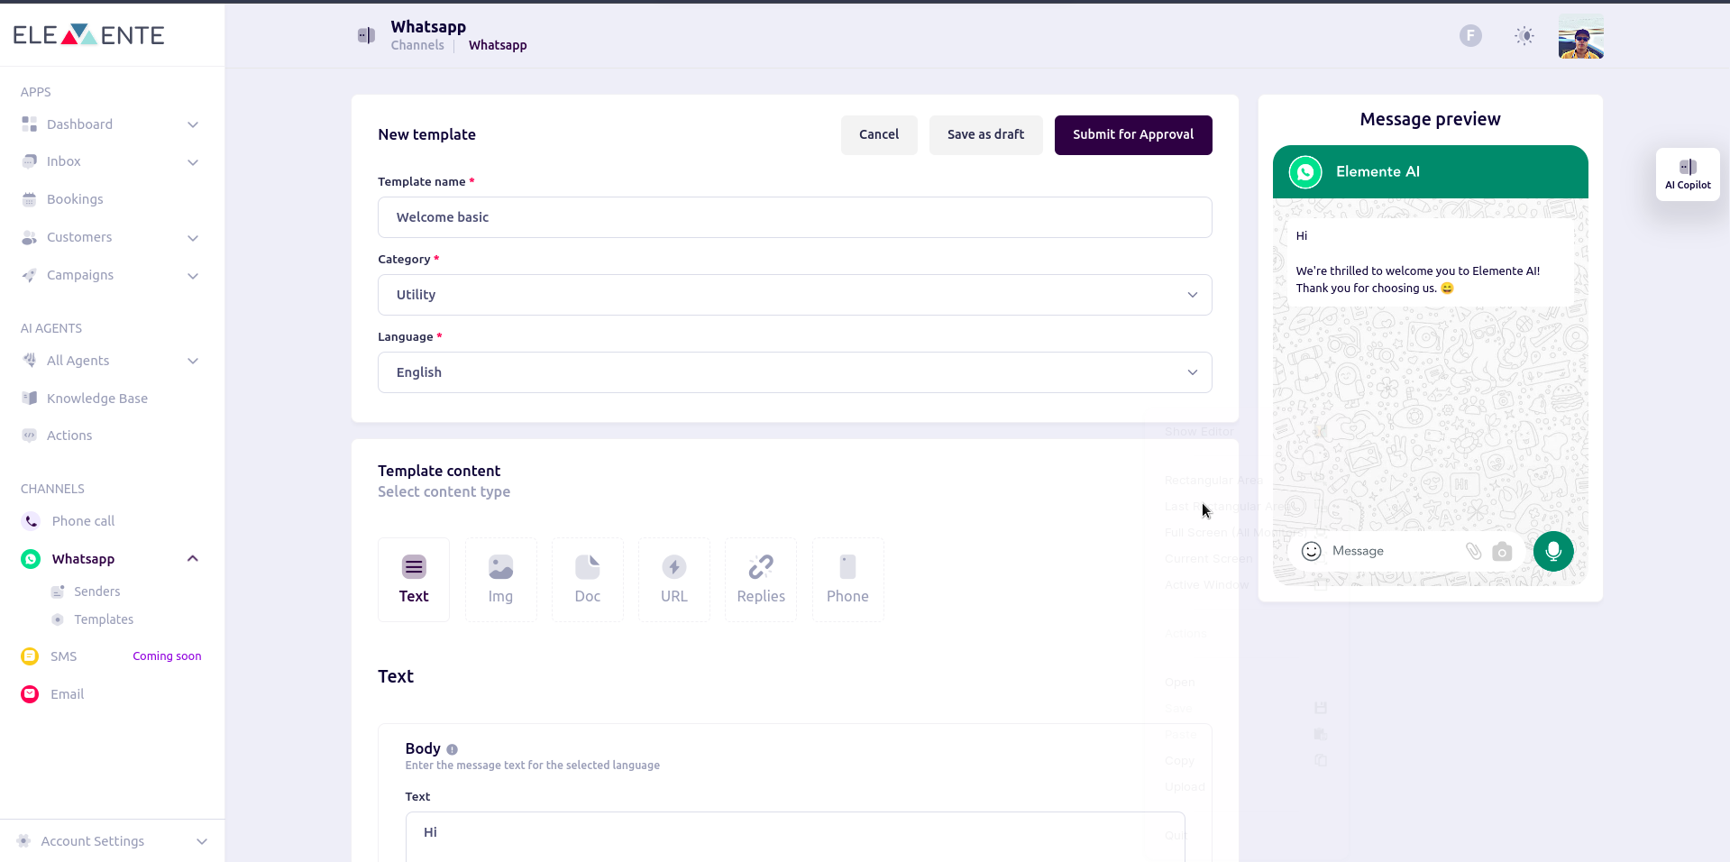The width and height of the screenshot is (1730, 862).
Task: Click the Body info icon
Action: [453, 749]
